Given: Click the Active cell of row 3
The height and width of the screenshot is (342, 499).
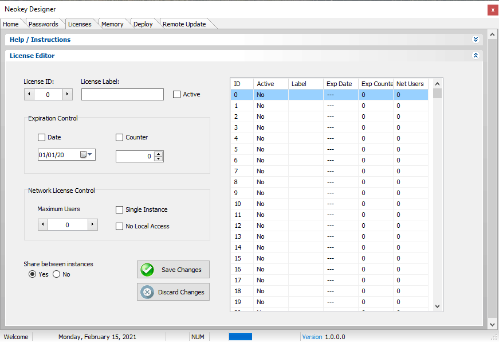Looking at the screenshot, I should pos(271,127).
